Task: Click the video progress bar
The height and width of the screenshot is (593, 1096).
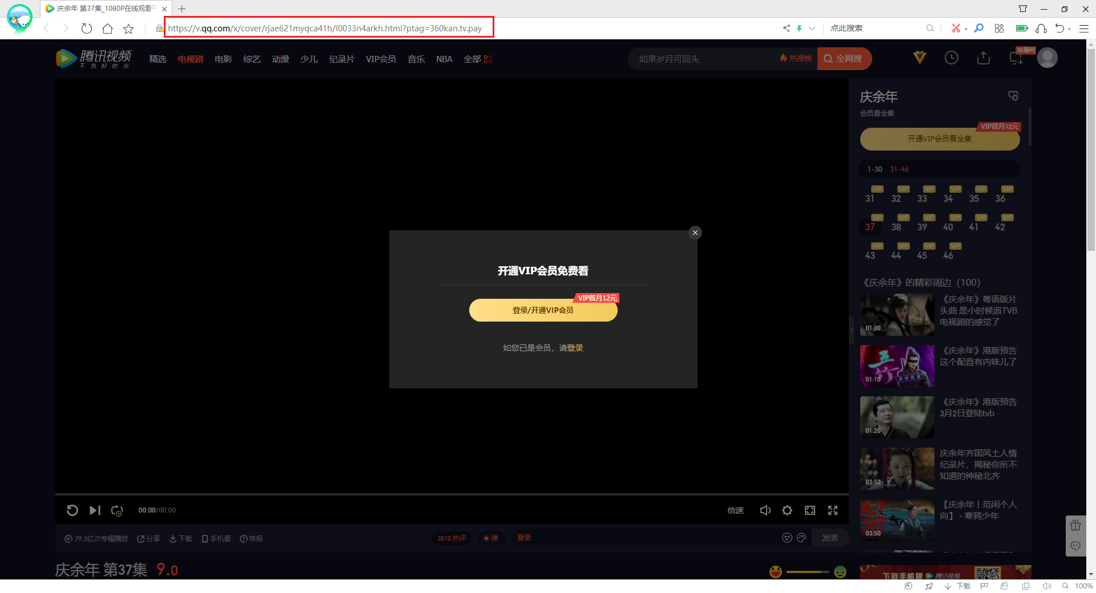Action: pos(452,494)
